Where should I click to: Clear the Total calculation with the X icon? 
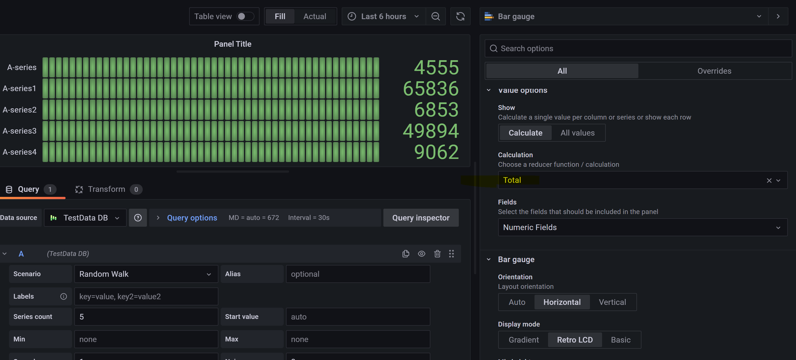(x=769, y=180)
